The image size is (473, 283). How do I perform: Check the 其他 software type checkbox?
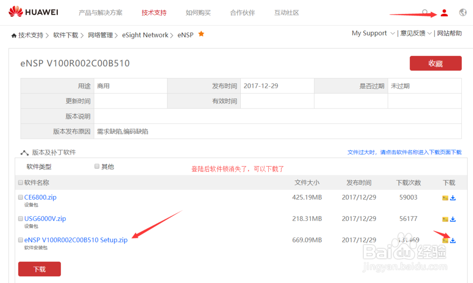click(x=97, y=166)
